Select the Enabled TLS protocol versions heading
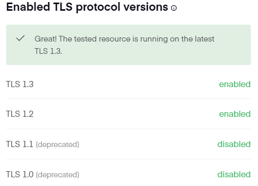 [x=87, y=7]
